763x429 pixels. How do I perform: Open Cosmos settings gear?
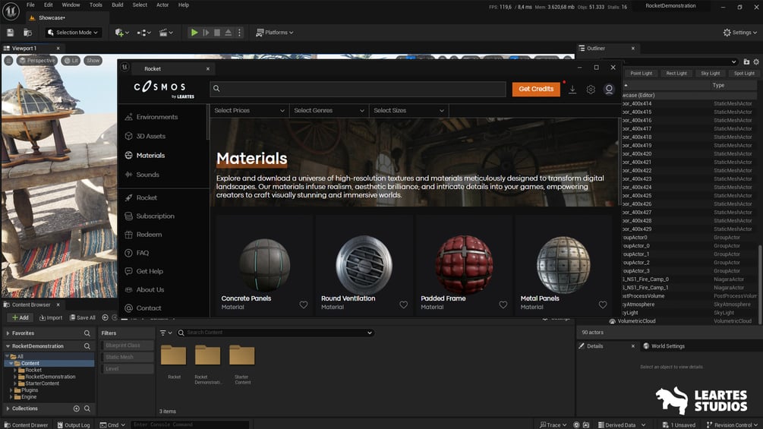pyautogui.click(x=591, y=90)
